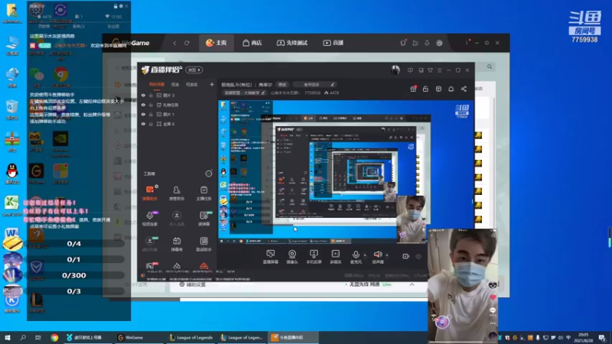Open the 弹幕秀 tool icon
This screenshot has width=612, height=344.
click(177, 244)
